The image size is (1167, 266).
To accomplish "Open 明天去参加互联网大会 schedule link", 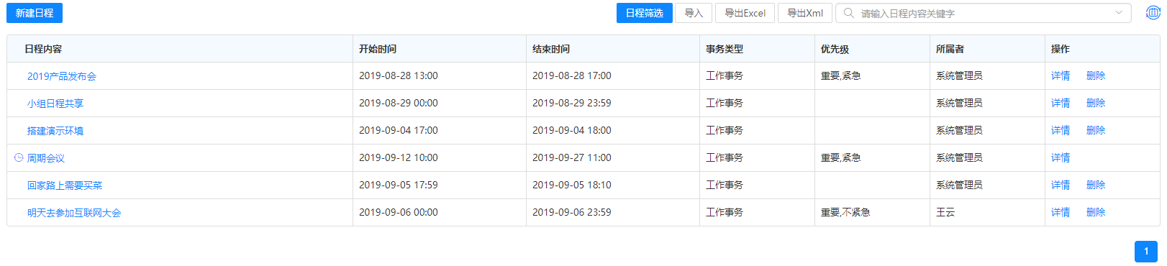I will coord(74,213).
